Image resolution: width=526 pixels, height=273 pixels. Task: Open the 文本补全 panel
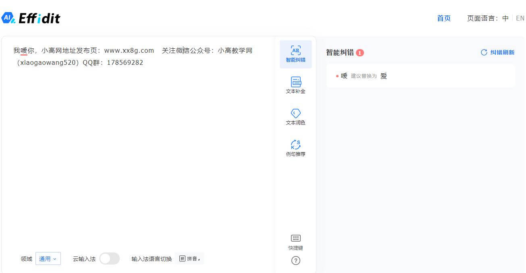tap(295, 85)
